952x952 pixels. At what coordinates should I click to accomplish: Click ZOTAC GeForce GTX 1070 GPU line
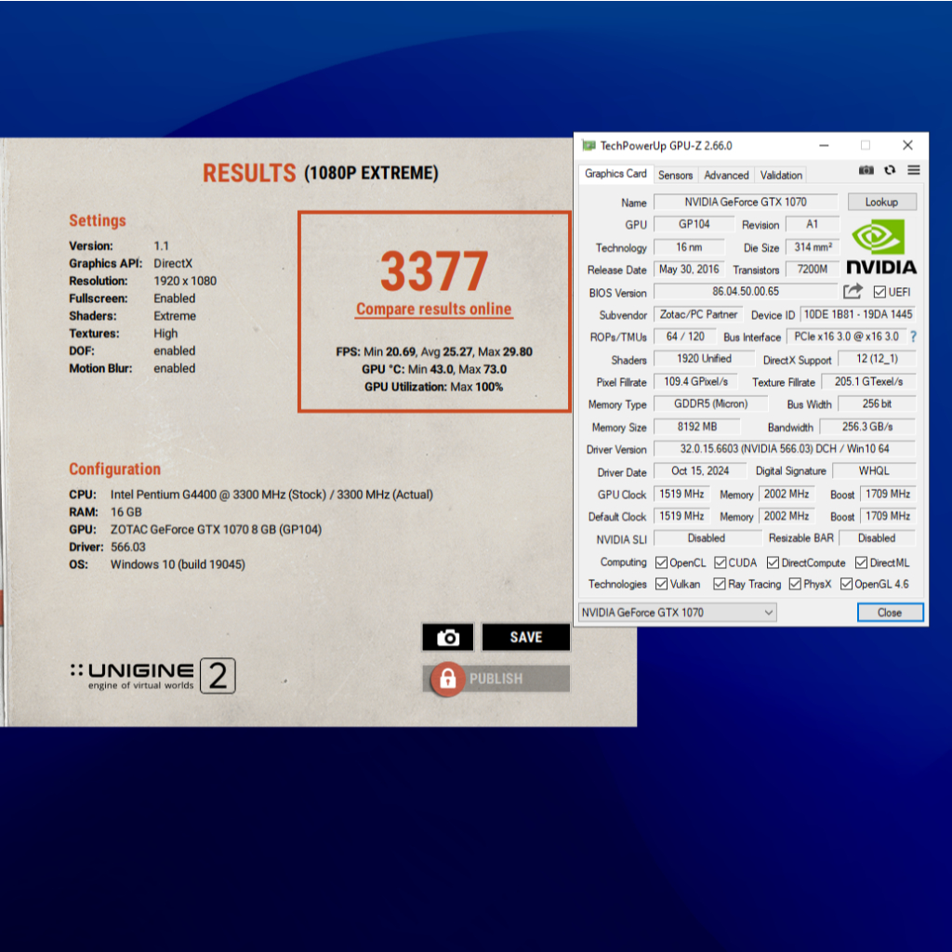(x=195, y=529)
